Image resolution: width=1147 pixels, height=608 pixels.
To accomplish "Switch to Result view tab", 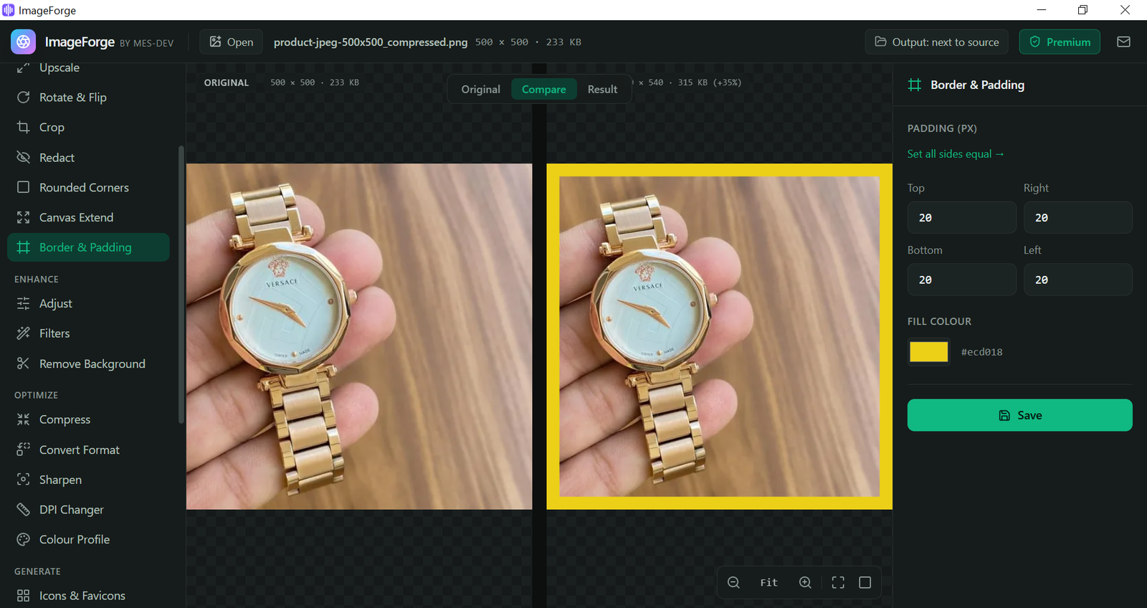I will pos(602,89).
